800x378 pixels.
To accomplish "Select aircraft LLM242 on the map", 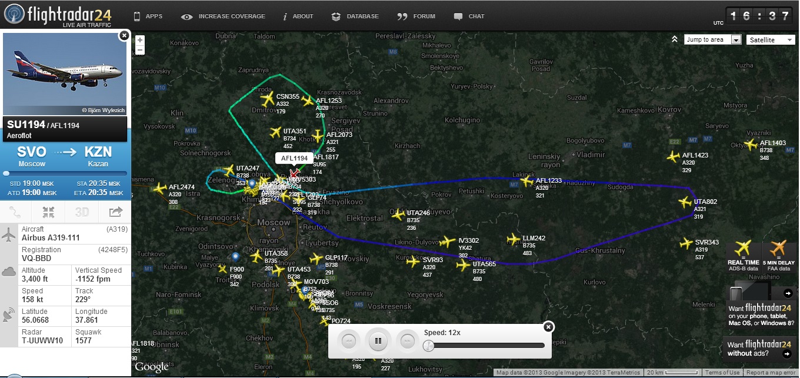I will pyautogui.click(x=515, y=239).
